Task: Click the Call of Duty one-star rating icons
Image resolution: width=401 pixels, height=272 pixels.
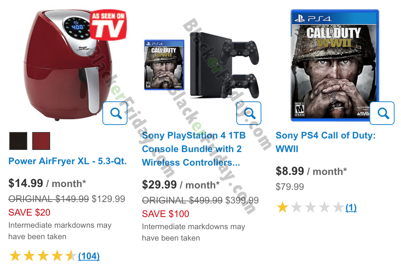Action: tap(310, 207)
